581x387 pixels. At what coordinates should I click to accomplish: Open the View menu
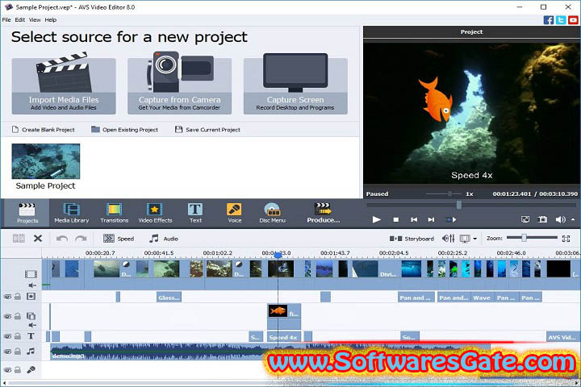pyautogui.click(x=35, y=19)
